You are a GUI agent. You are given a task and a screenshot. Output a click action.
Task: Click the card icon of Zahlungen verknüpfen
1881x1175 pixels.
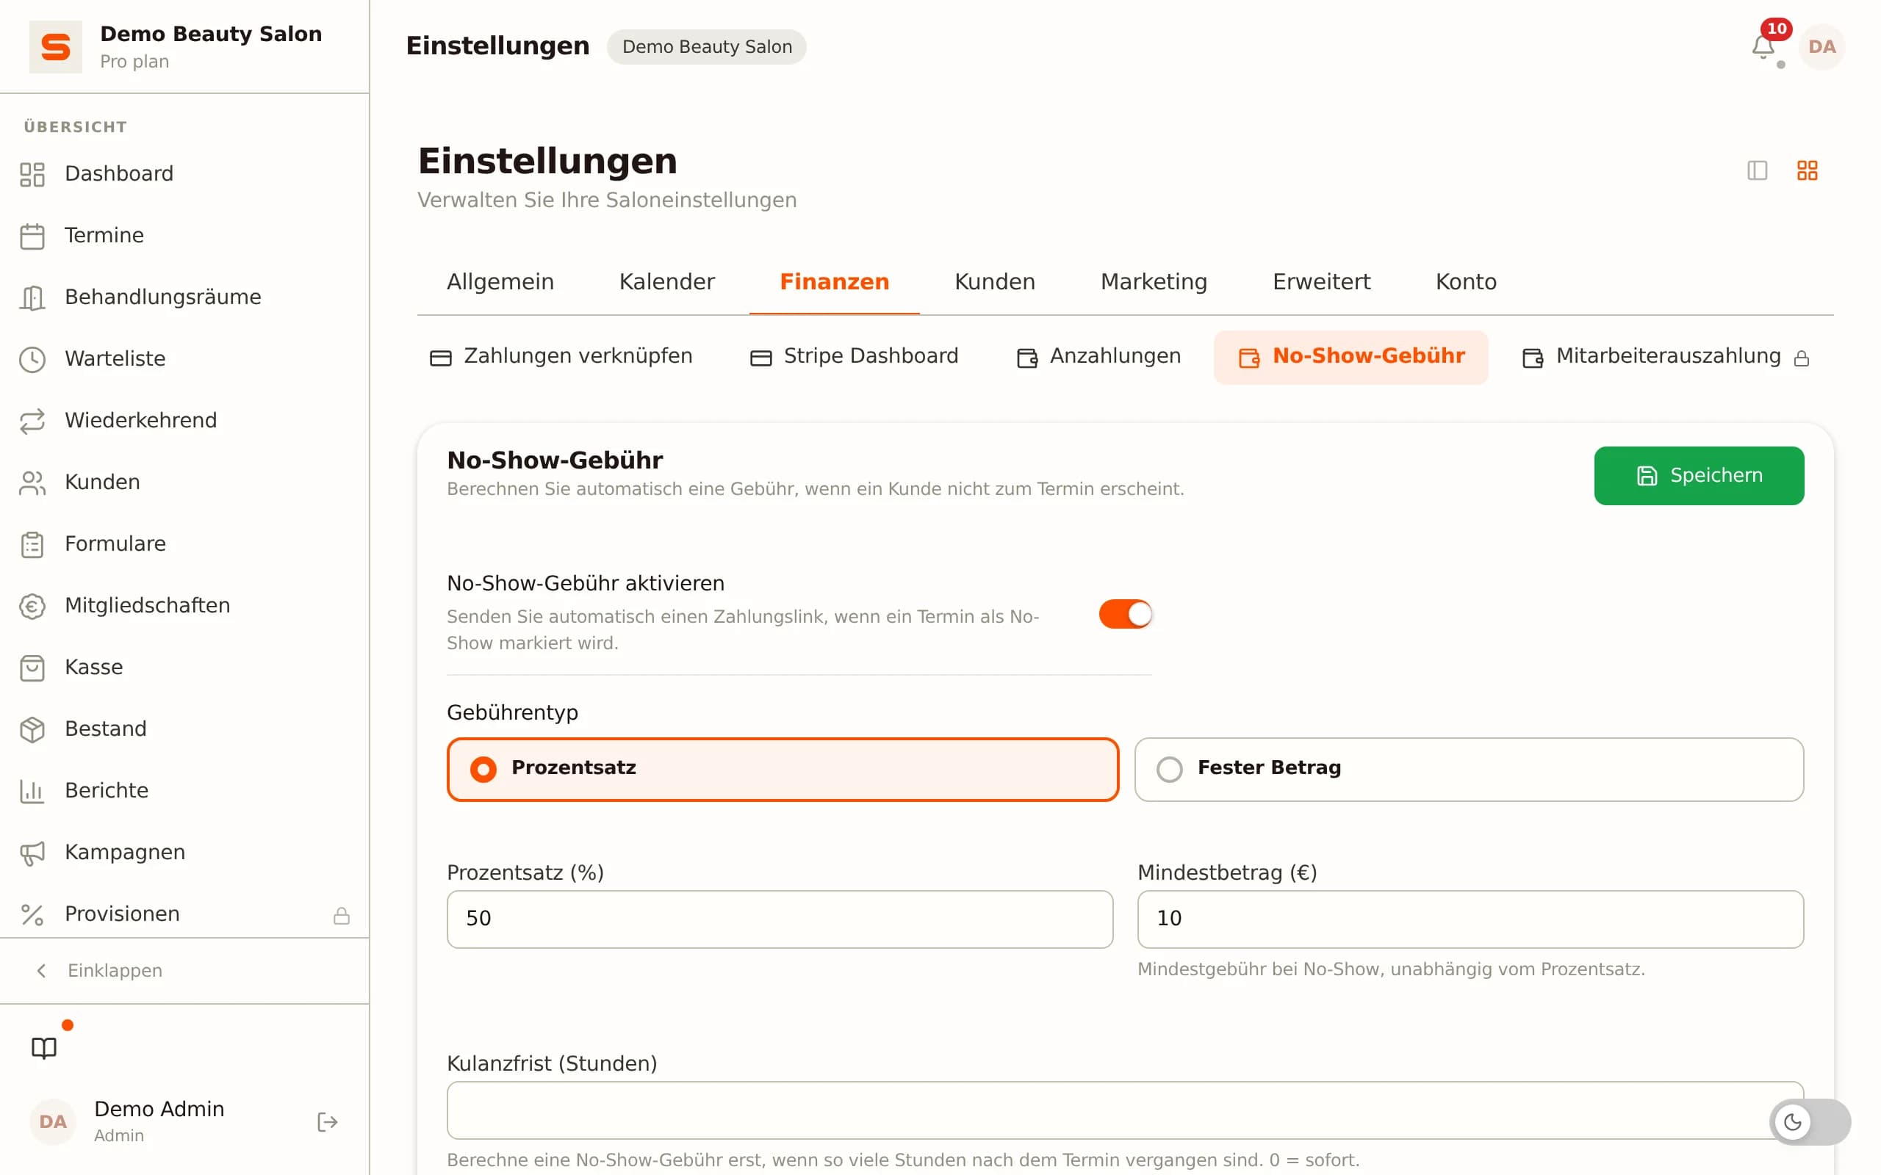[441, 358]
